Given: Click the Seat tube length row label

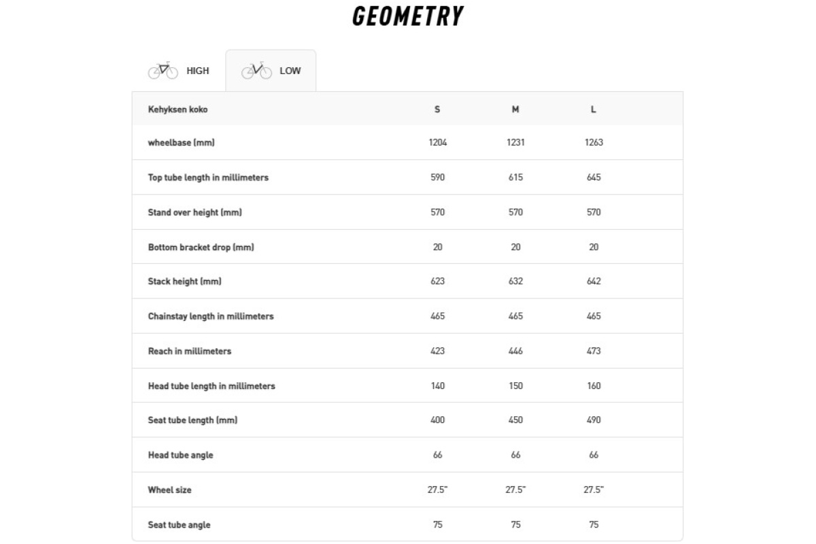Looking at the screenshot, I should 192,420.
